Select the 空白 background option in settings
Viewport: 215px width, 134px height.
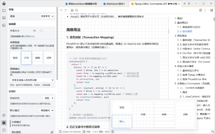point(15,58)
